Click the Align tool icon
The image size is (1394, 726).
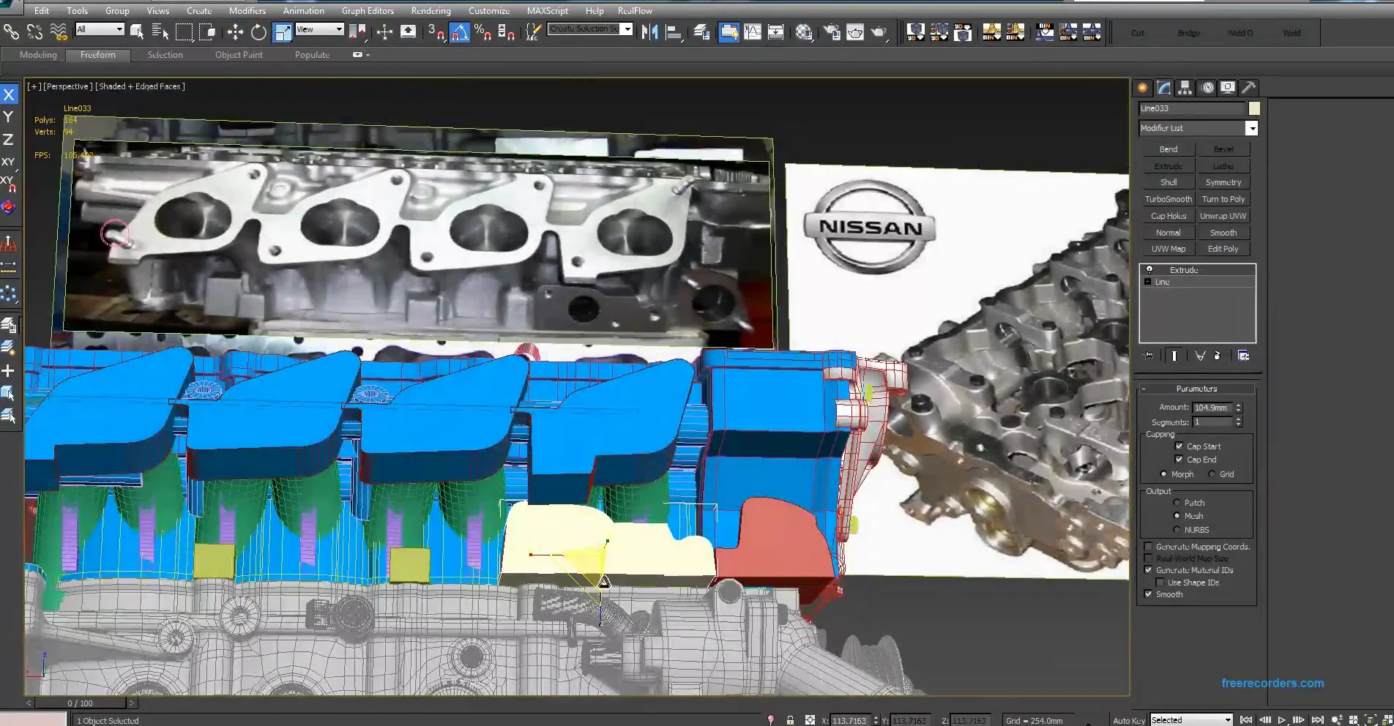674,31
